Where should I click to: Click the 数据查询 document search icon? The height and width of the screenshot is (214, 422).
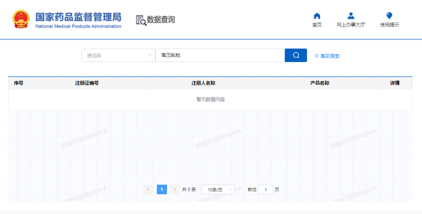(141, 20)
